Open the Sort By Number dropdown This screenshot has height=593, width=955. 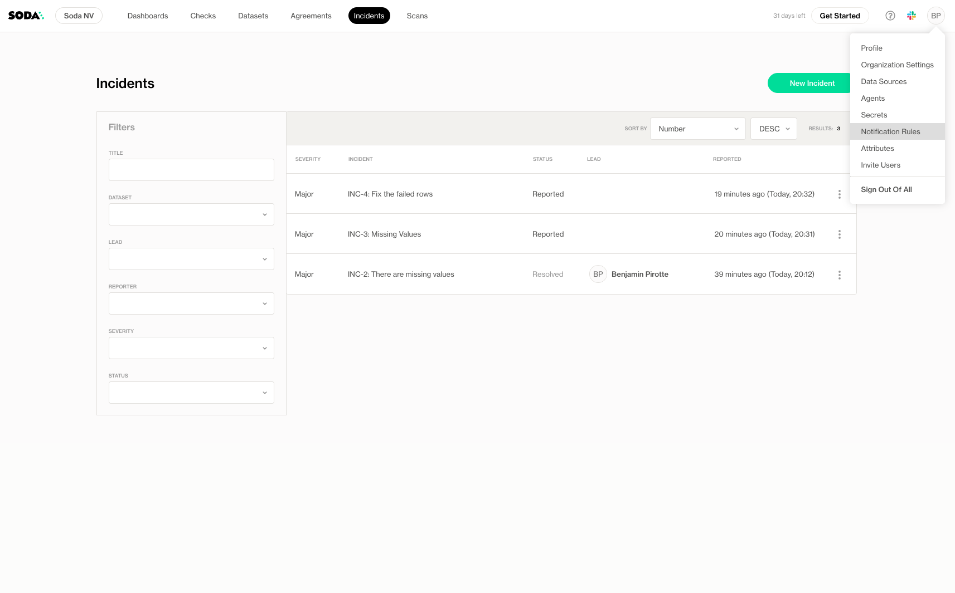697,129
